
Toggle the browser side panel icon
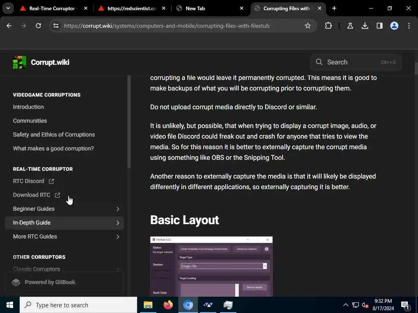(379, 26)
